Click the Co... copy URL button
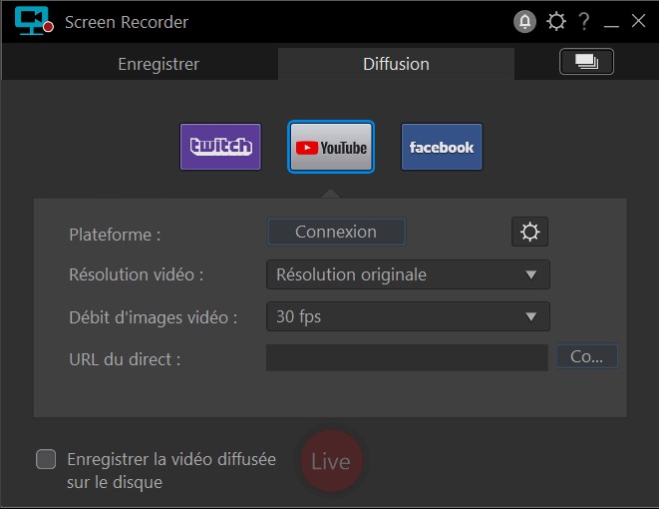Screen dimensions: 659x509 click(x=586, y=356)
